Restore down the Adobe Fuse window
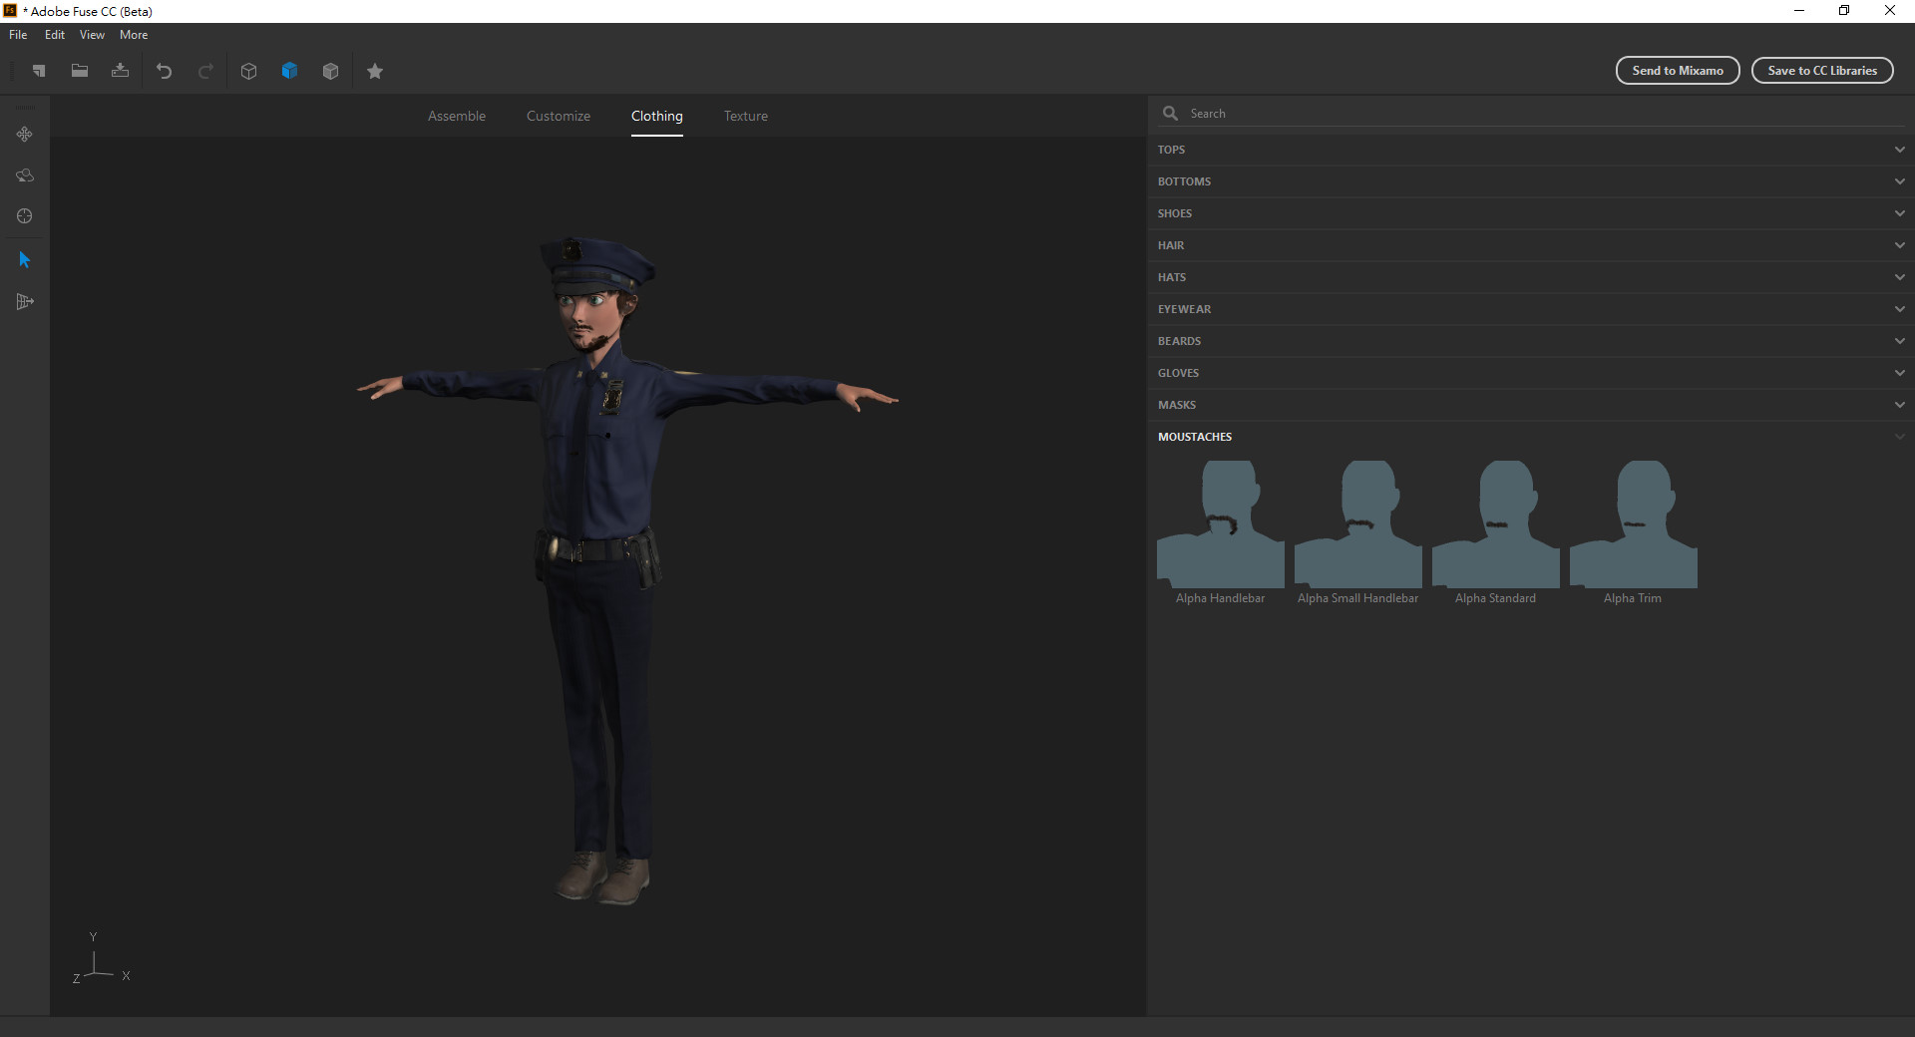Screen dimensions: 1915x1037 point(1844,11)
